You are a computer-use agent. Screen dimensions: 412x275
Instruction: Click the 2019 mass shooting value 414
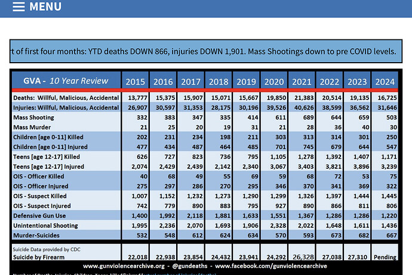pyautogui.click(x=253, y=118)
